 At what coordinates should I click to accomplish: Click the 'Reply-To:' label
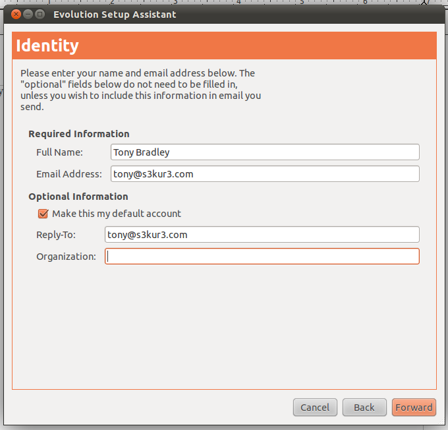pyautogui.click(x=56, y=235)
